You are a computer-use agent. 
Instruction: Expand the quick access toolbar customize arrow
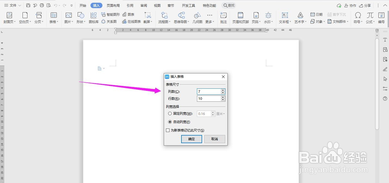coord(71,5)
